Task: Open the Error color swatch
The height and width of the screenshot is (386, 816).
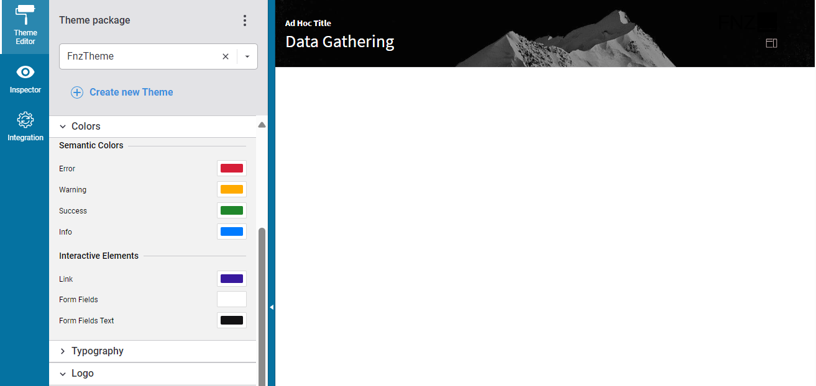Action: point(232,168)
